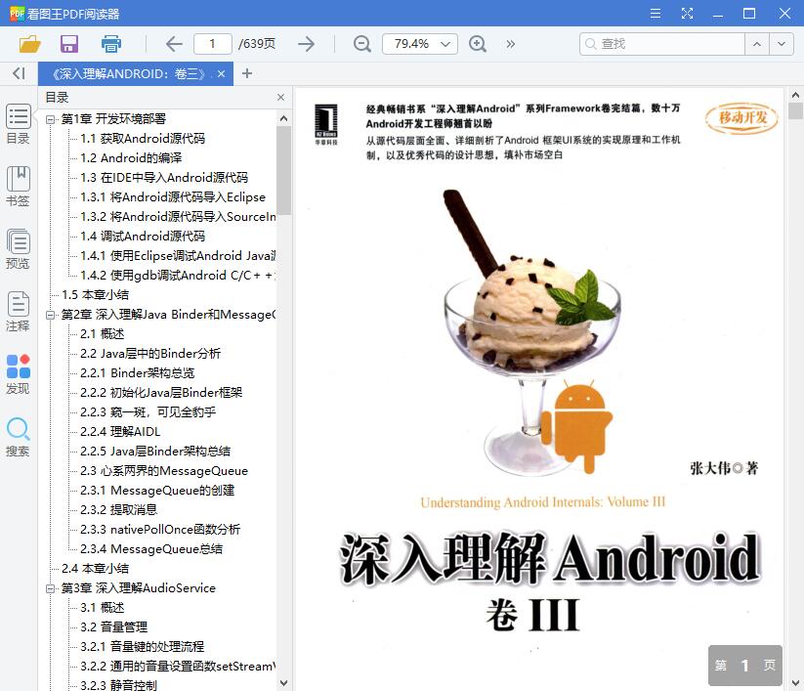The height and width of the screenshot is (691, 804).
Task: Jump to 2.2 Java层中的Binder分析
Action: [x=150, y=353]
